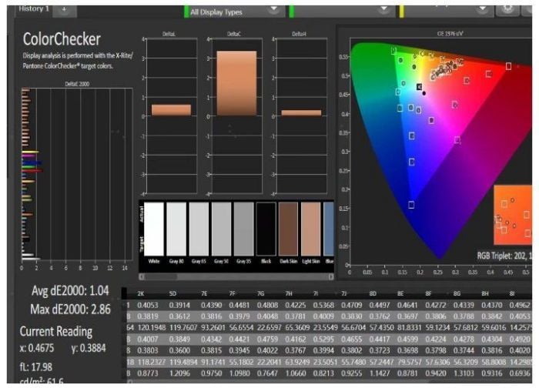This screenshot has height=388, width=539.
Task: Click the Current Reading label
Action: pos(56,332)
